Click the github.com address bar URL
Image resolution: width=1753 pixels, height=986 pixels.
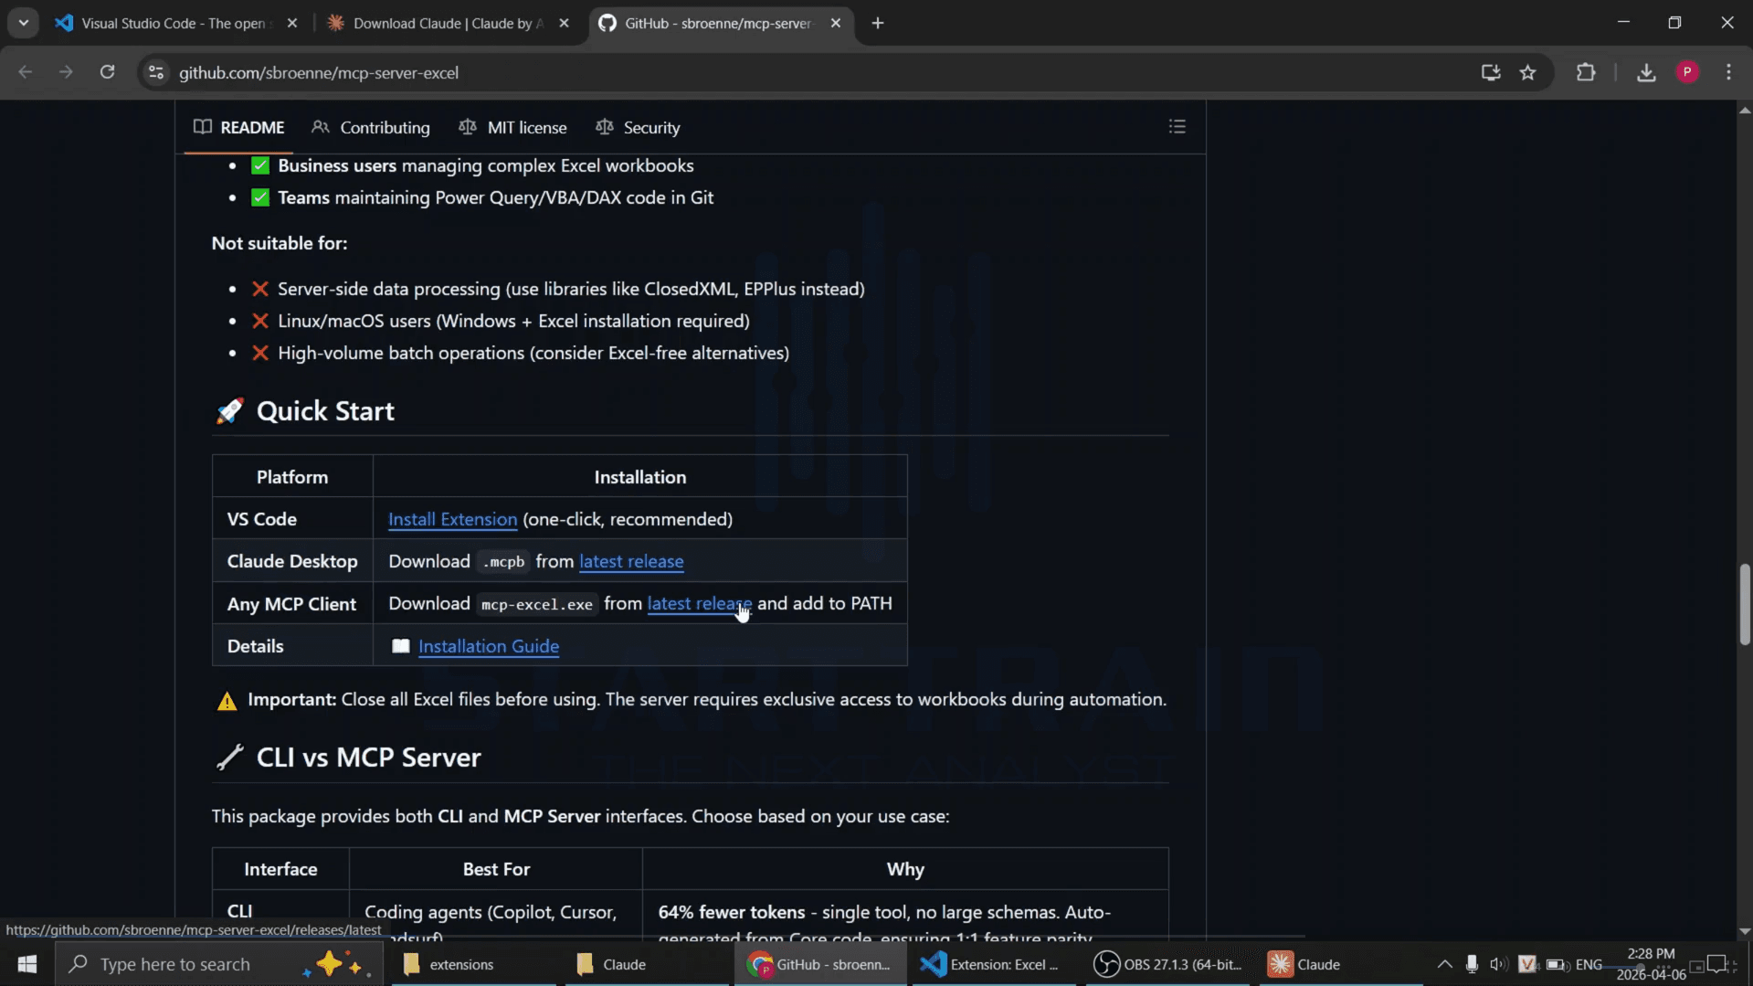(319, 72)
